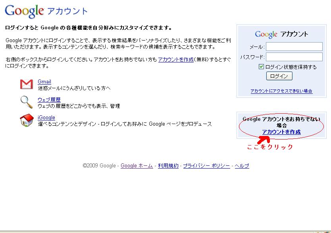The image size is (331, 233).
Task: Open the Gmail link
Action: pos(44,82)
